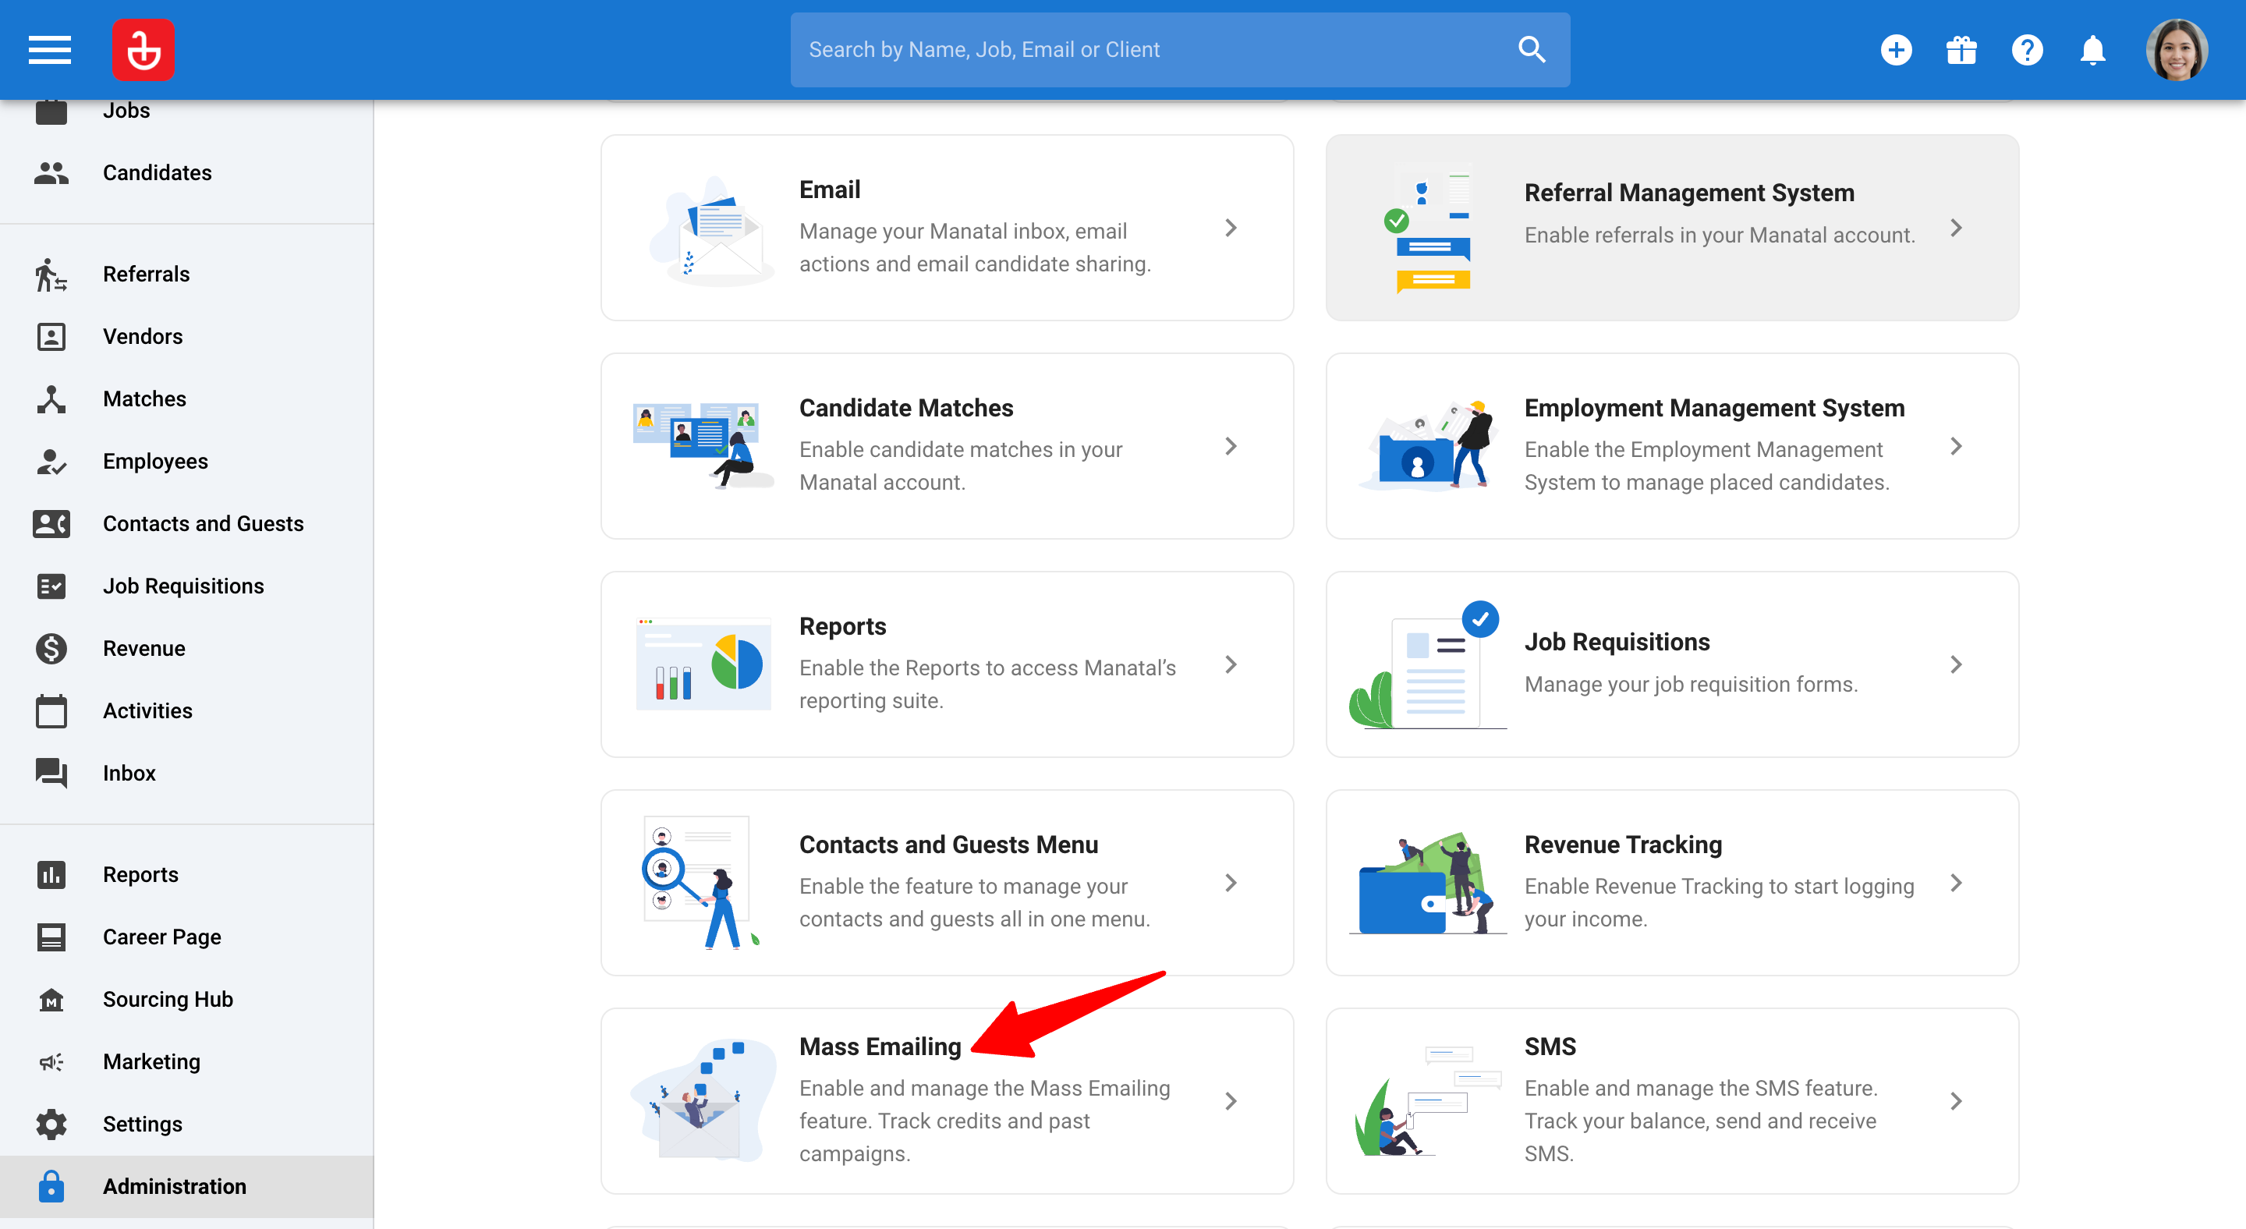Click the Contacts and Guests card icon

click(x=51, y=524)
